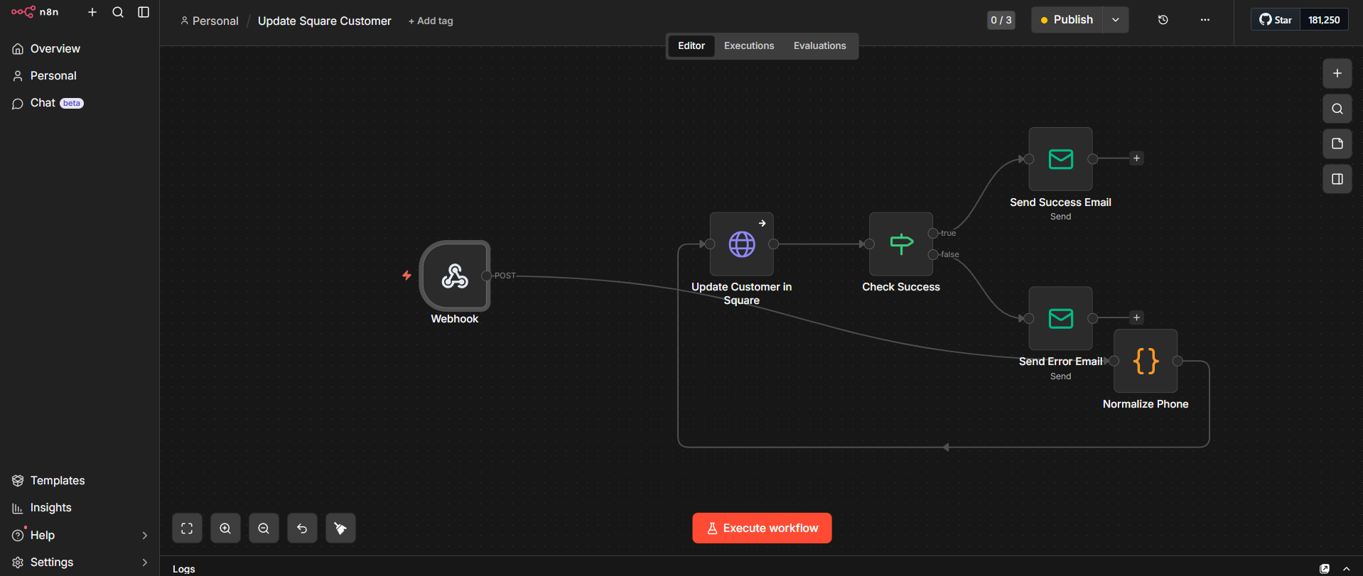Select the Send Success Email node
The height and width of the screenshot is (576, 1363).
coord(1061,159)
